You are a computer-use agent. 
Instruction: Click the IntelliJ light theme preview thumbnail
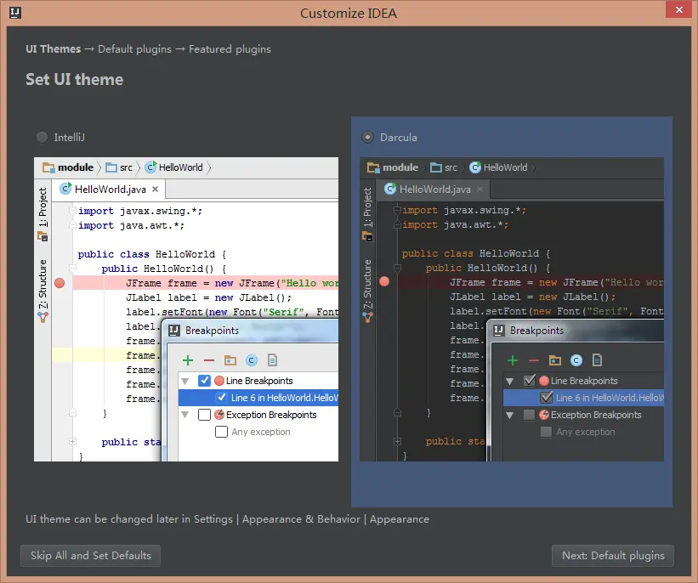coord(186,309)
